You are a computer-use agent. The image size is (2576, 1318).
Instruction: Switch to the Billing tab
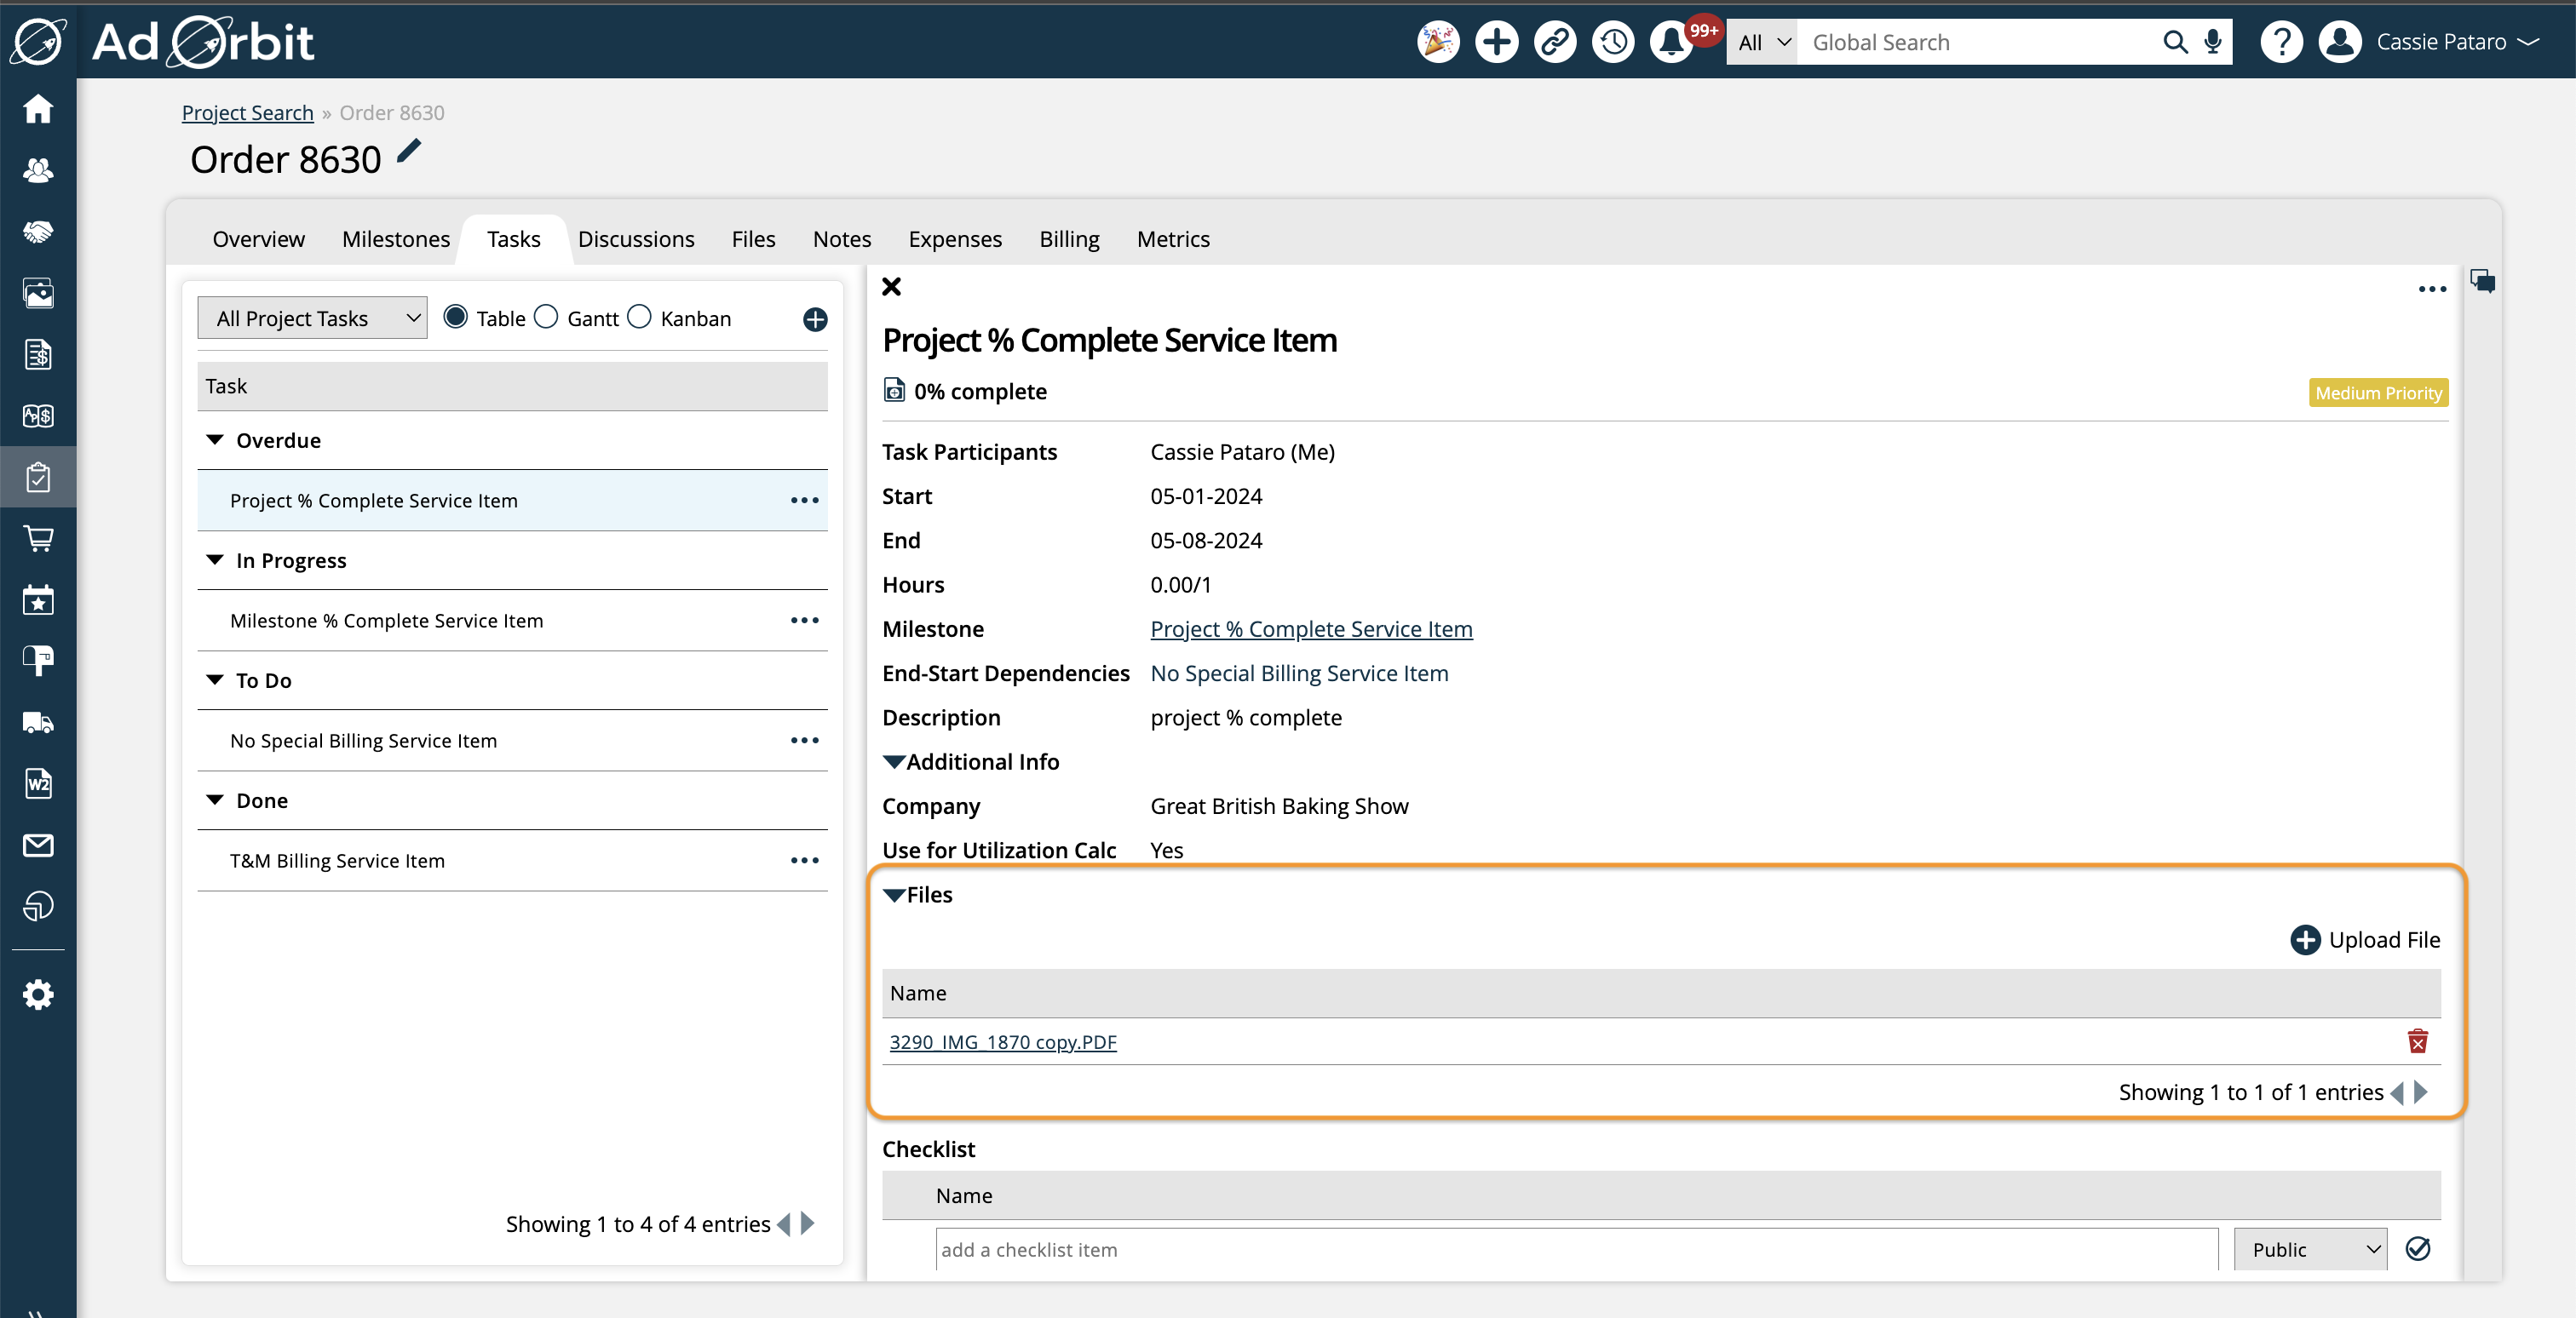(x=1067, y=238)
